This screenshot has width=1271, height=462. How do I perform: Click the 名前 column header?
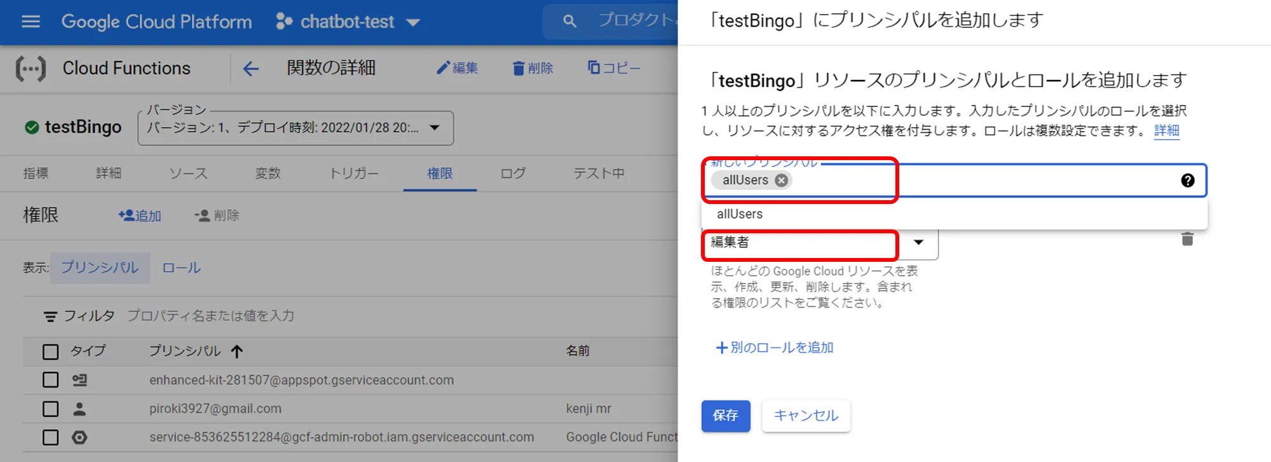578,351
